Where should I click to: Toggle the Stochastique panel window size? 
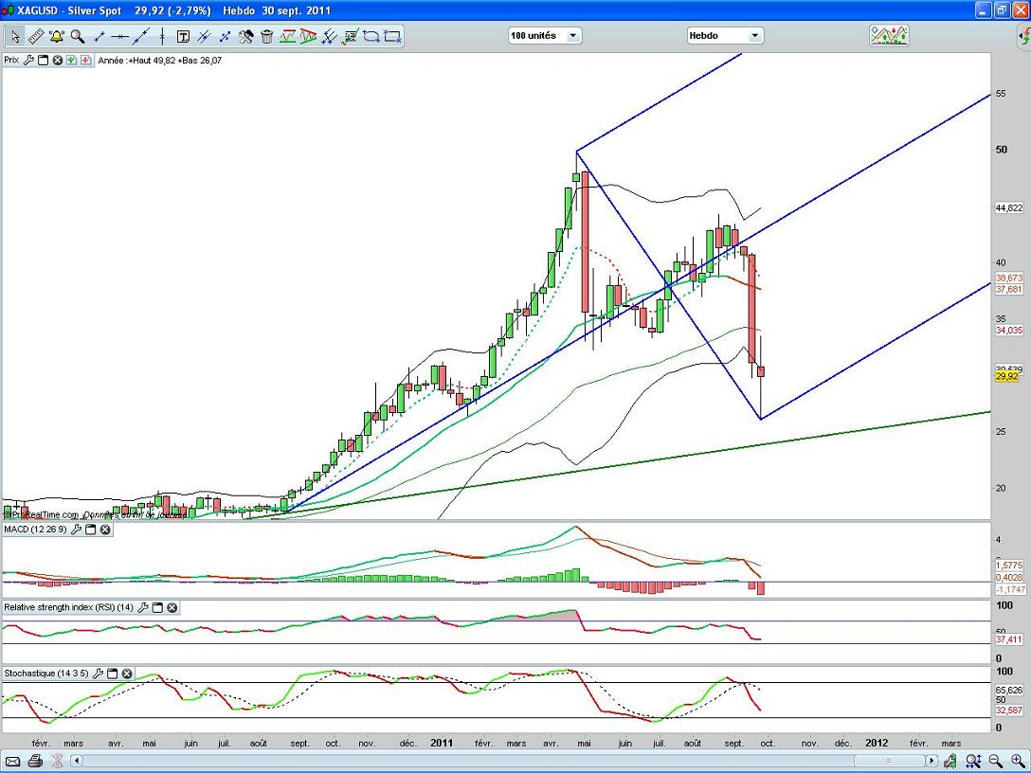pos(112,674)
